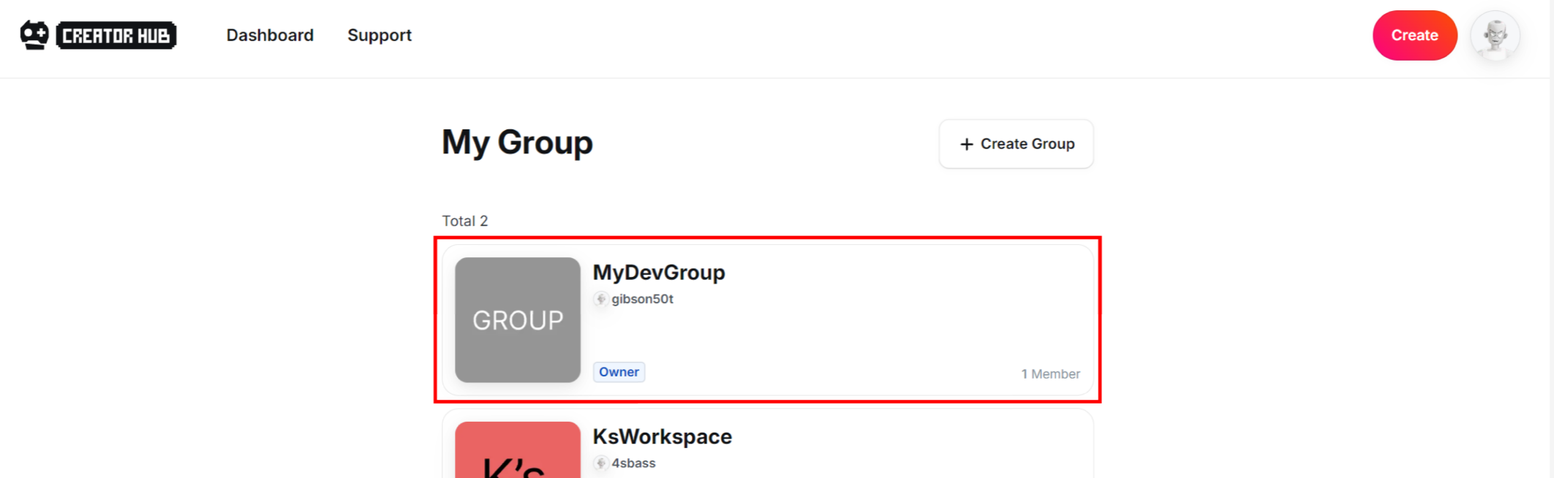The image size is (1554, 478).
Task: Click the 1 Member count label
Action: click(1050, 374)
